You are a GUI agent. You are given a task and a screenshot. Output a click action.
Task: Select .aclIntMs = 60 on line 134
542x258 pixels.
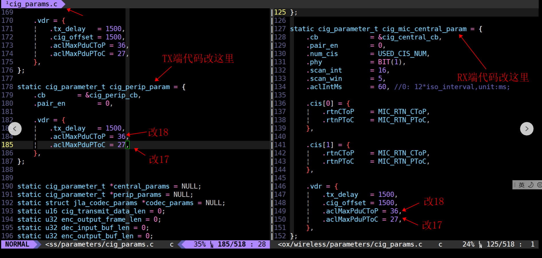click(x=346, y=87)
